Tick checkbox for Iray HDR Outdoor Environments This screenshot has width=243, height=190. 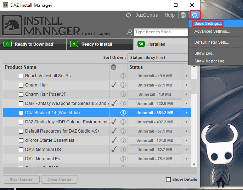tap(21, 122)
